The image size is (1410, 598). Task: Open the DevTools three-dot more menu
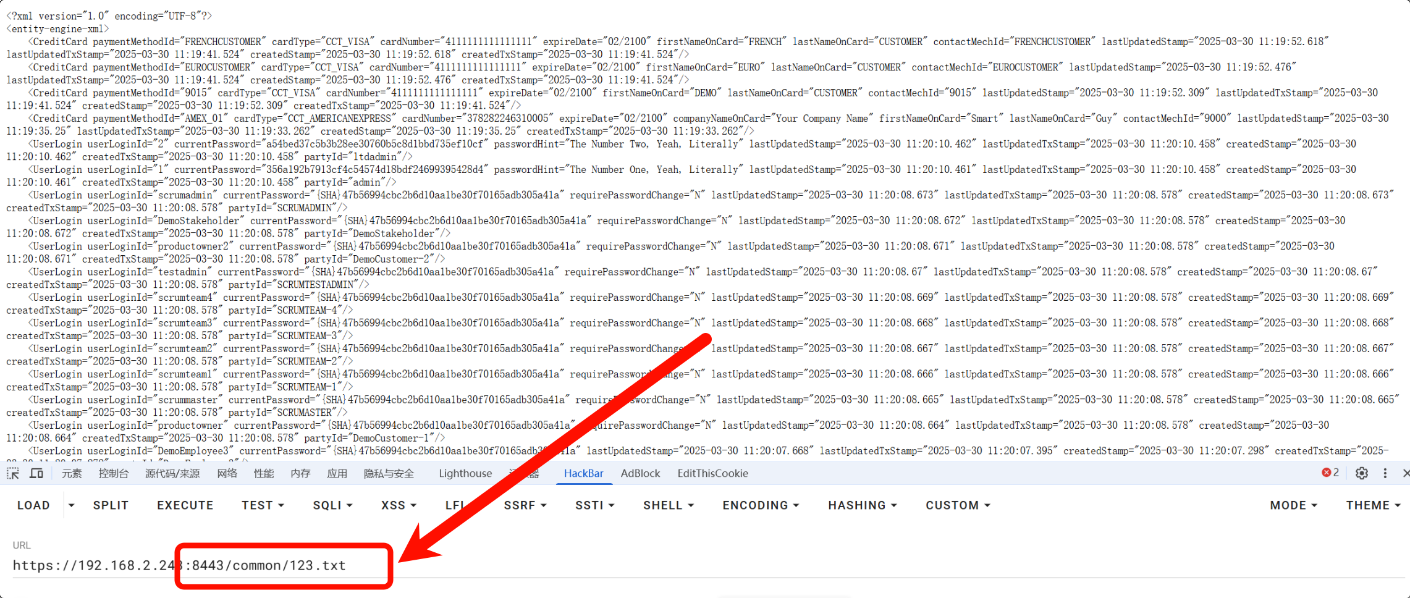[1385, 473]
